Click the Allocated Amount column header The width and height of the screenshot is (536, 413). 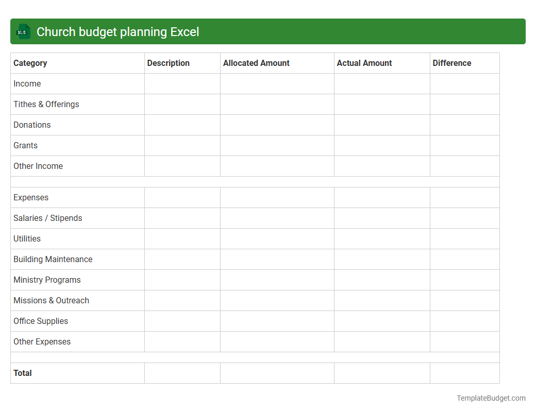pos(256,63)
